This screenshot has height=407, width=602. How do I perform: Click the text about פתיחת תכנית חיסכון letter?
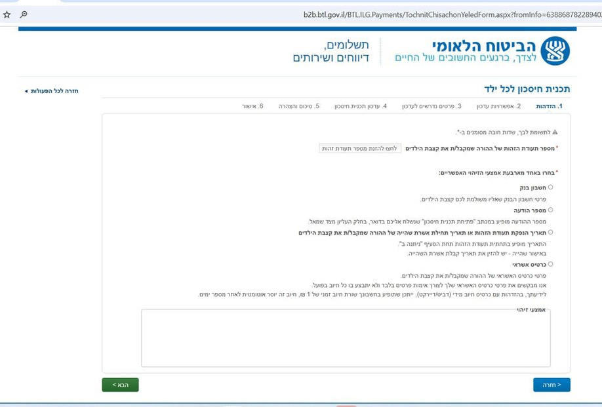tap(427, 222)
